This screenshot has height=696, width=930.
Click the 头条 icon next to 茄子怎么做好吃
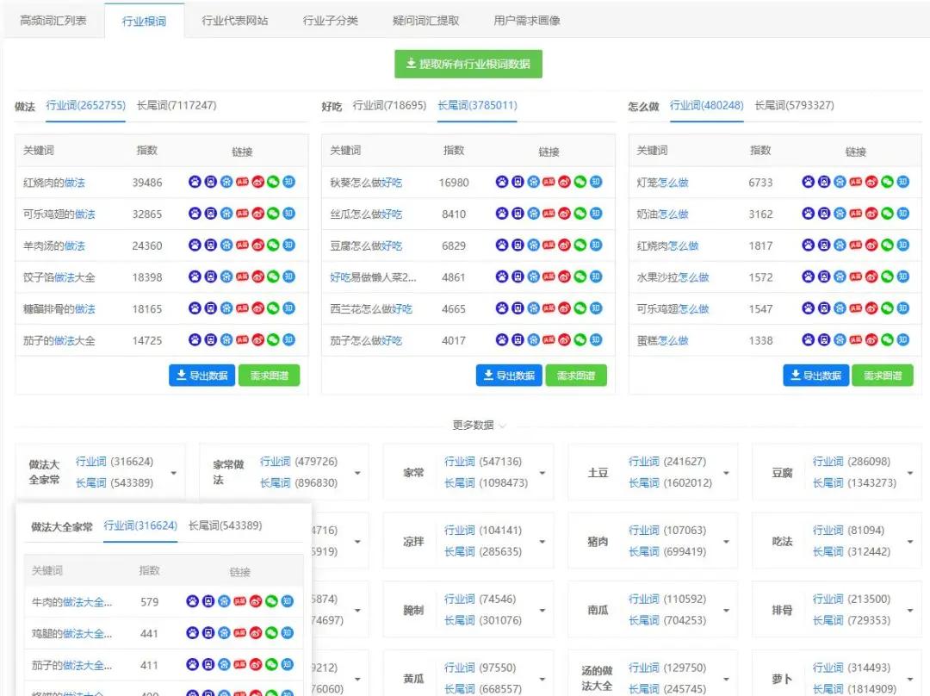tap(549, 340)
